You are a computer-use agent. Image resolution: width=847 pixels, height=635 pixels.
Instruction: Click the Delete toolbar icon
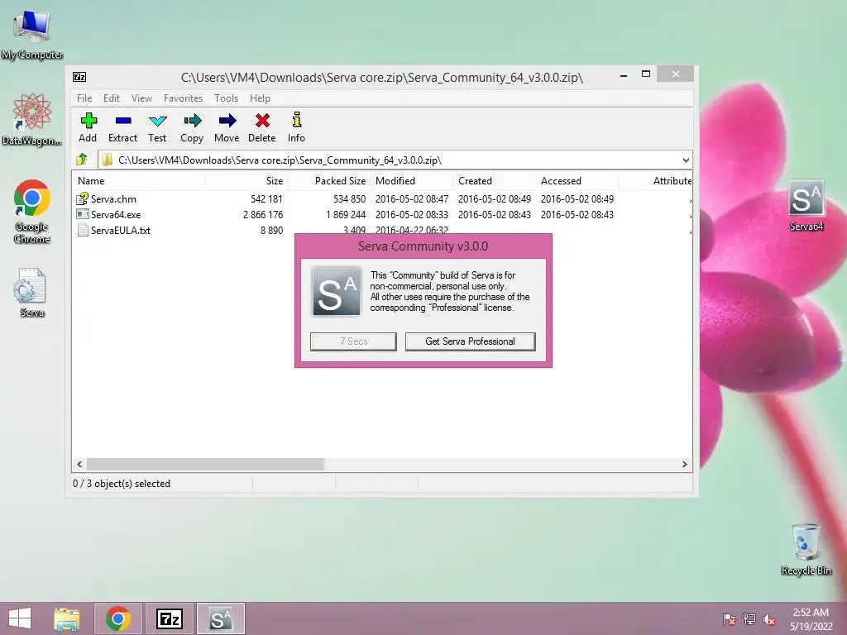click(x=262, y=121)
